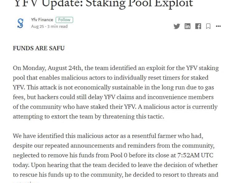Share the article on LinkedIn
Image resolution: width=233 pixels, height=183 pixels.
click(188, 26)
